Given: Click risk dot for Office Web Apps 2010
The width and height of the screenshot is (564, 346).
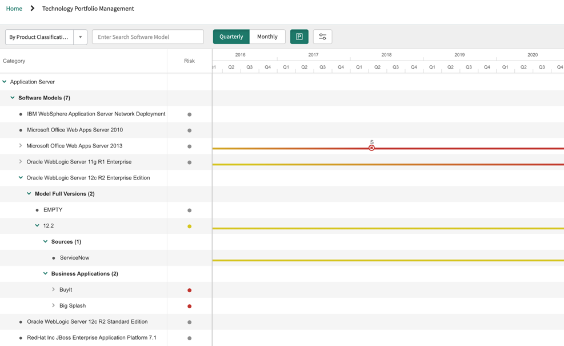Looking at the screenshot, I should (x=190, y=130).
